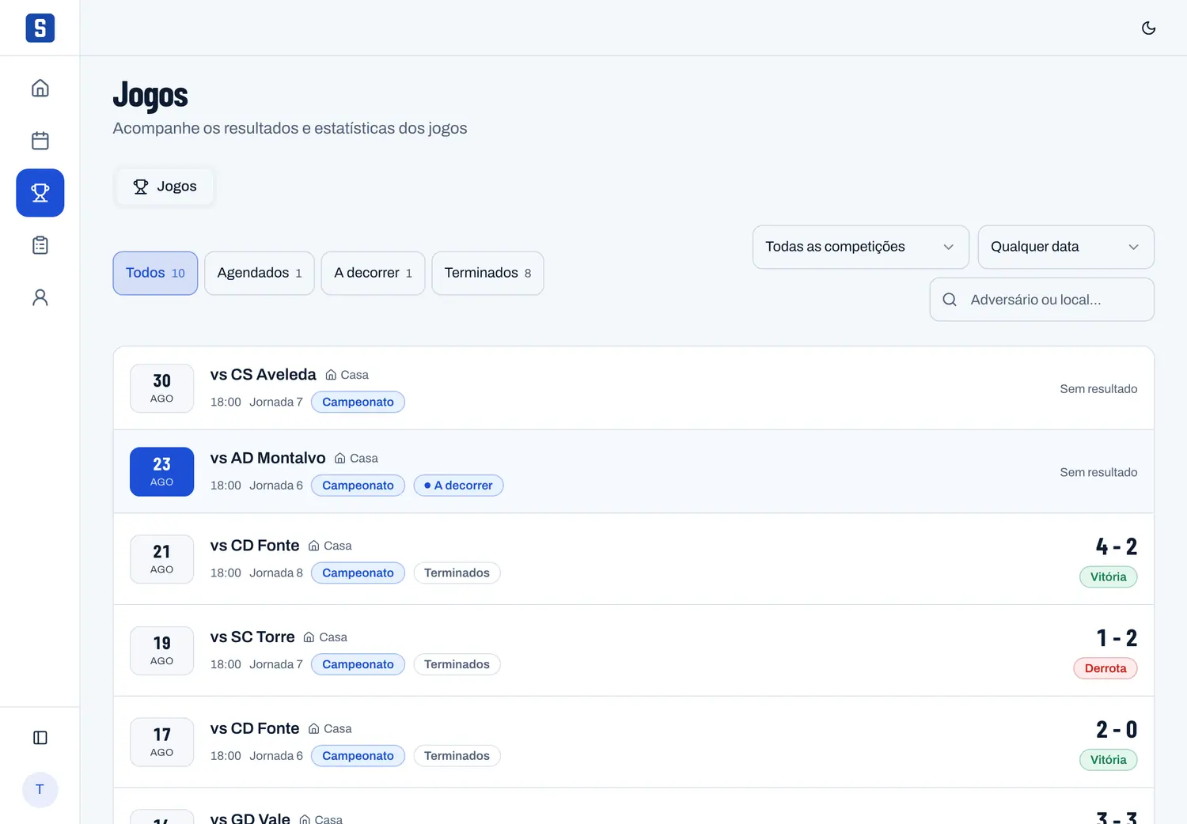Select the trophy games icon in sidebar
This screenshot has height=824, width=1187.
tap(40, 193)
